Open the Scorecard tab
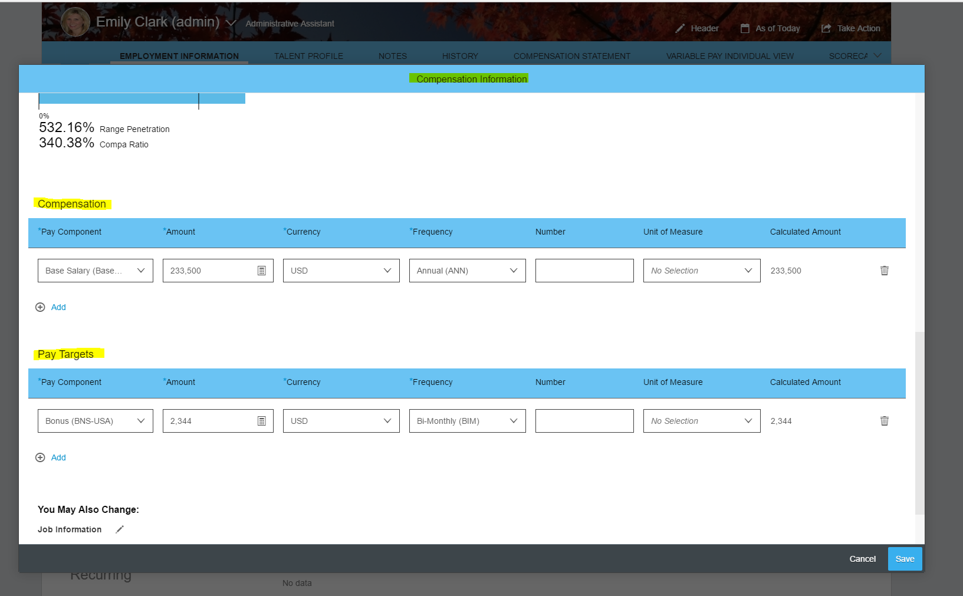Image resolution: width=963 pixels, height=596 pixels. tap(848, 56)
